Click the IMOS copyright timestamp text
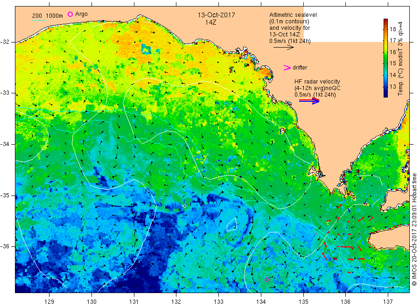The height and width of the screenshot is (308, 420). pyautogui.click(x=414, y=229)
